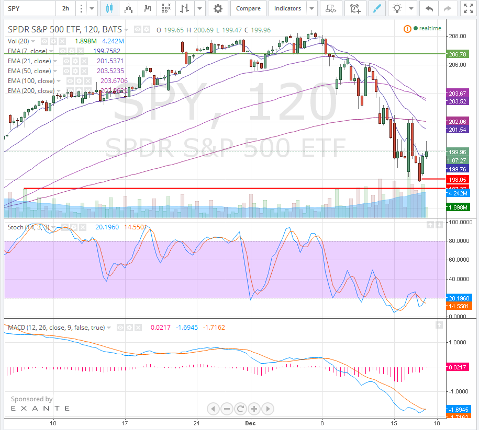479x430 pixels.
Task: Open settings for the Stoch indicator
Action: coord(74,227)
